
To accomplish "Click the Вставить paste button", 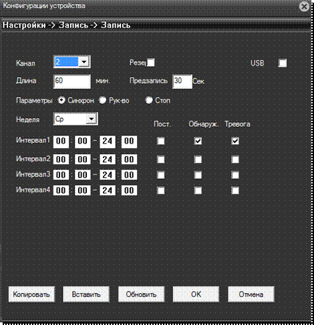I will click(x=86, y=294).
